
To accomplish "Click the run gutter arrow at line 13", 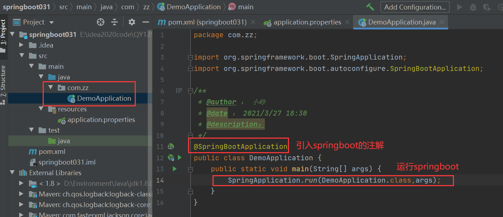I will pos(175,169).
